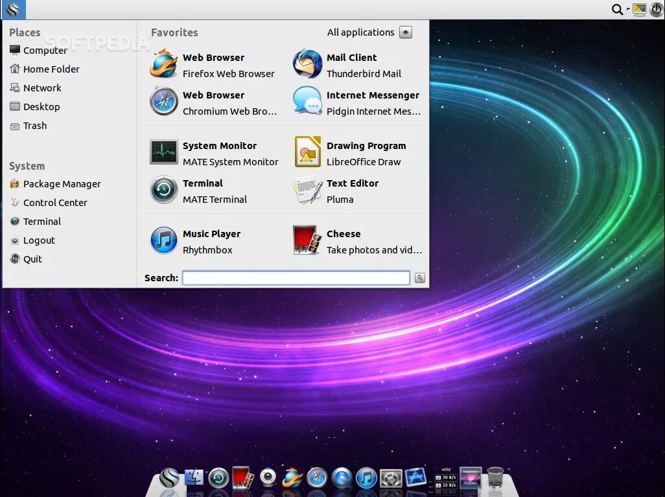Image resolution: width=665 pixels, height=497 pixels.
Task: Launch Package Manager under System
Action: tap(55, 183)
